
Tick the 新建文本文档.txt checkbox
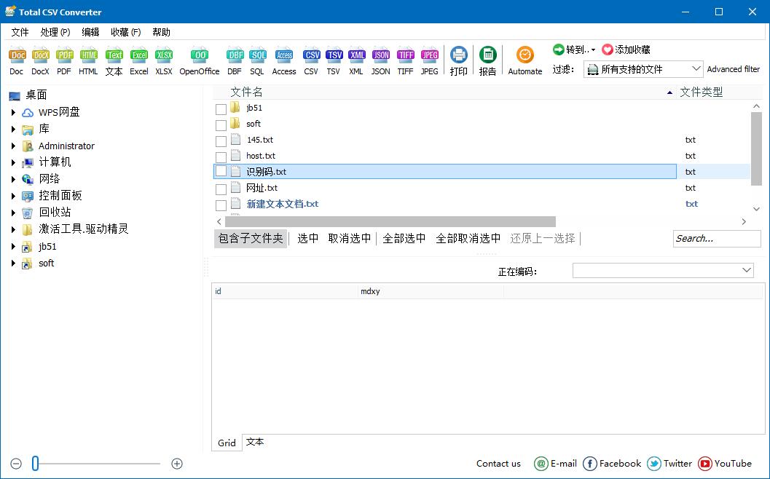point(221,205)
